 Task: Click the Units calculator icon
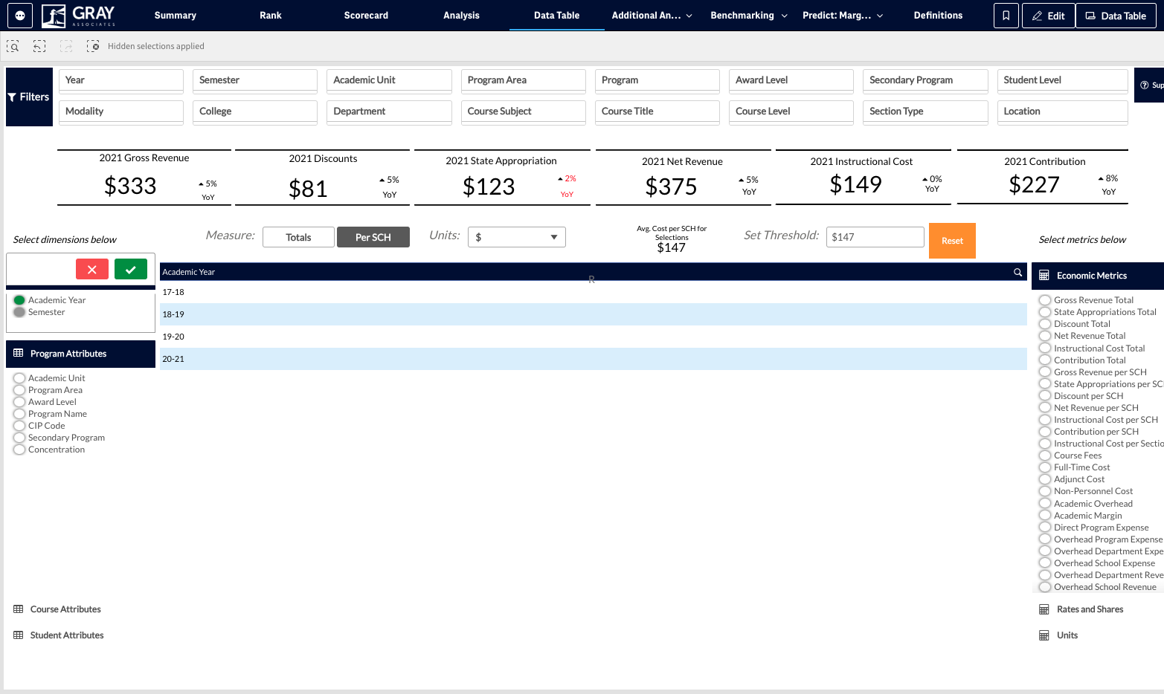point(1044,635)
